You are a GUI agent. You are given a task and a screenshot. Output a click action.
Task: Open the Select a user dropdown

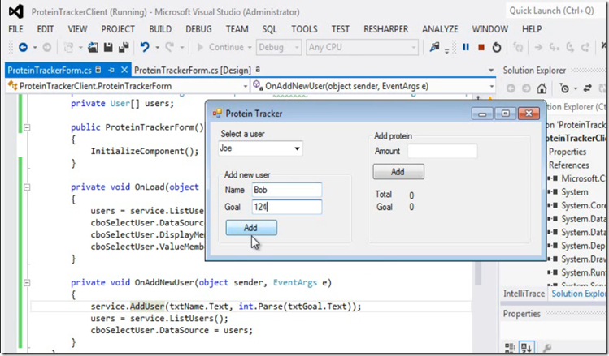[297, 148]
